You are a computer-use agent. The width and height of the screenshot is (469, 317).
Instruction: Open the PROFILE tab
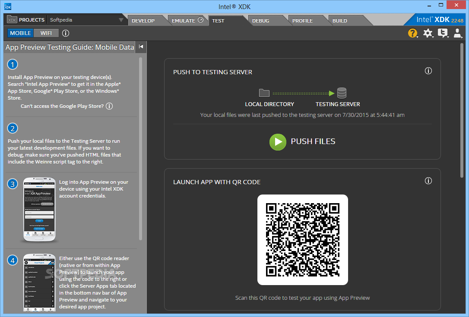pos(302,21)
